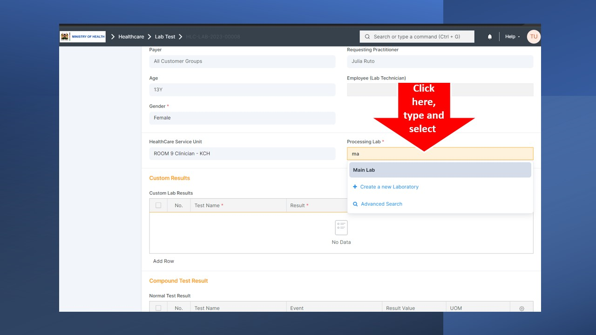
Task: Click the Compound Test Result section heading
Action: pyautogui.click(x=178, y=281)
